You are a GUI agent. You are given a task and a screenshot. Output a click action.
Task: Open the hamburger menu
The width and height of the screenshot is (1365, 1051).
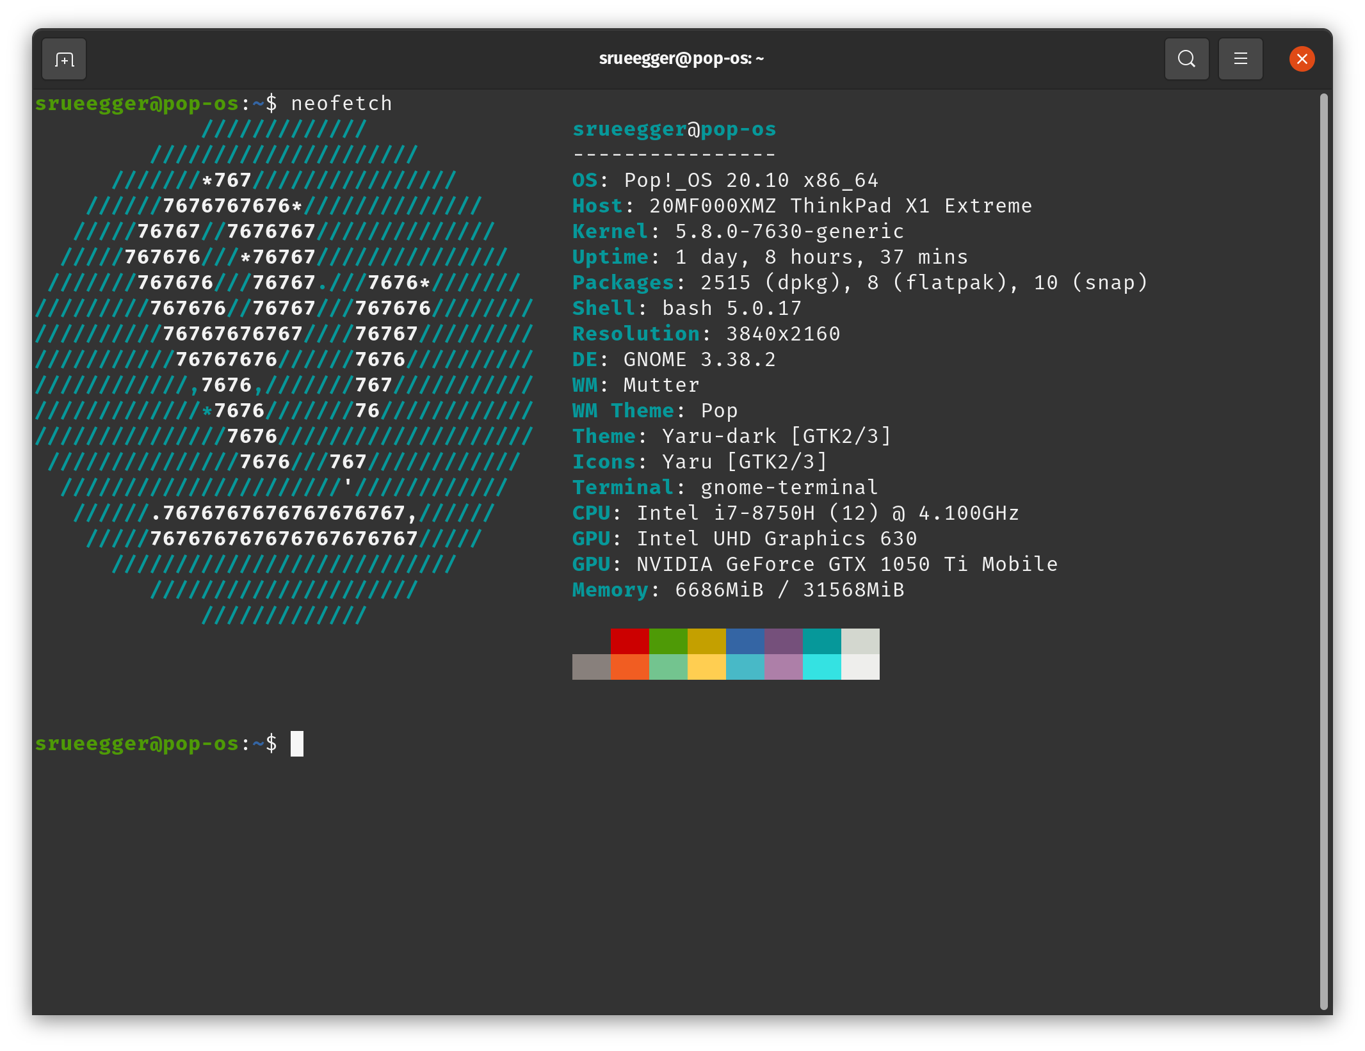(1240, 59)
